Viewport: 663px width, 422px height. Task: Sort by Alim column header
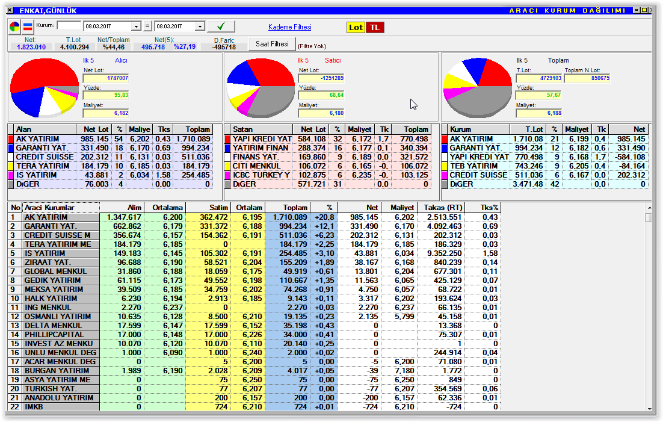click(x=122, y=208)
